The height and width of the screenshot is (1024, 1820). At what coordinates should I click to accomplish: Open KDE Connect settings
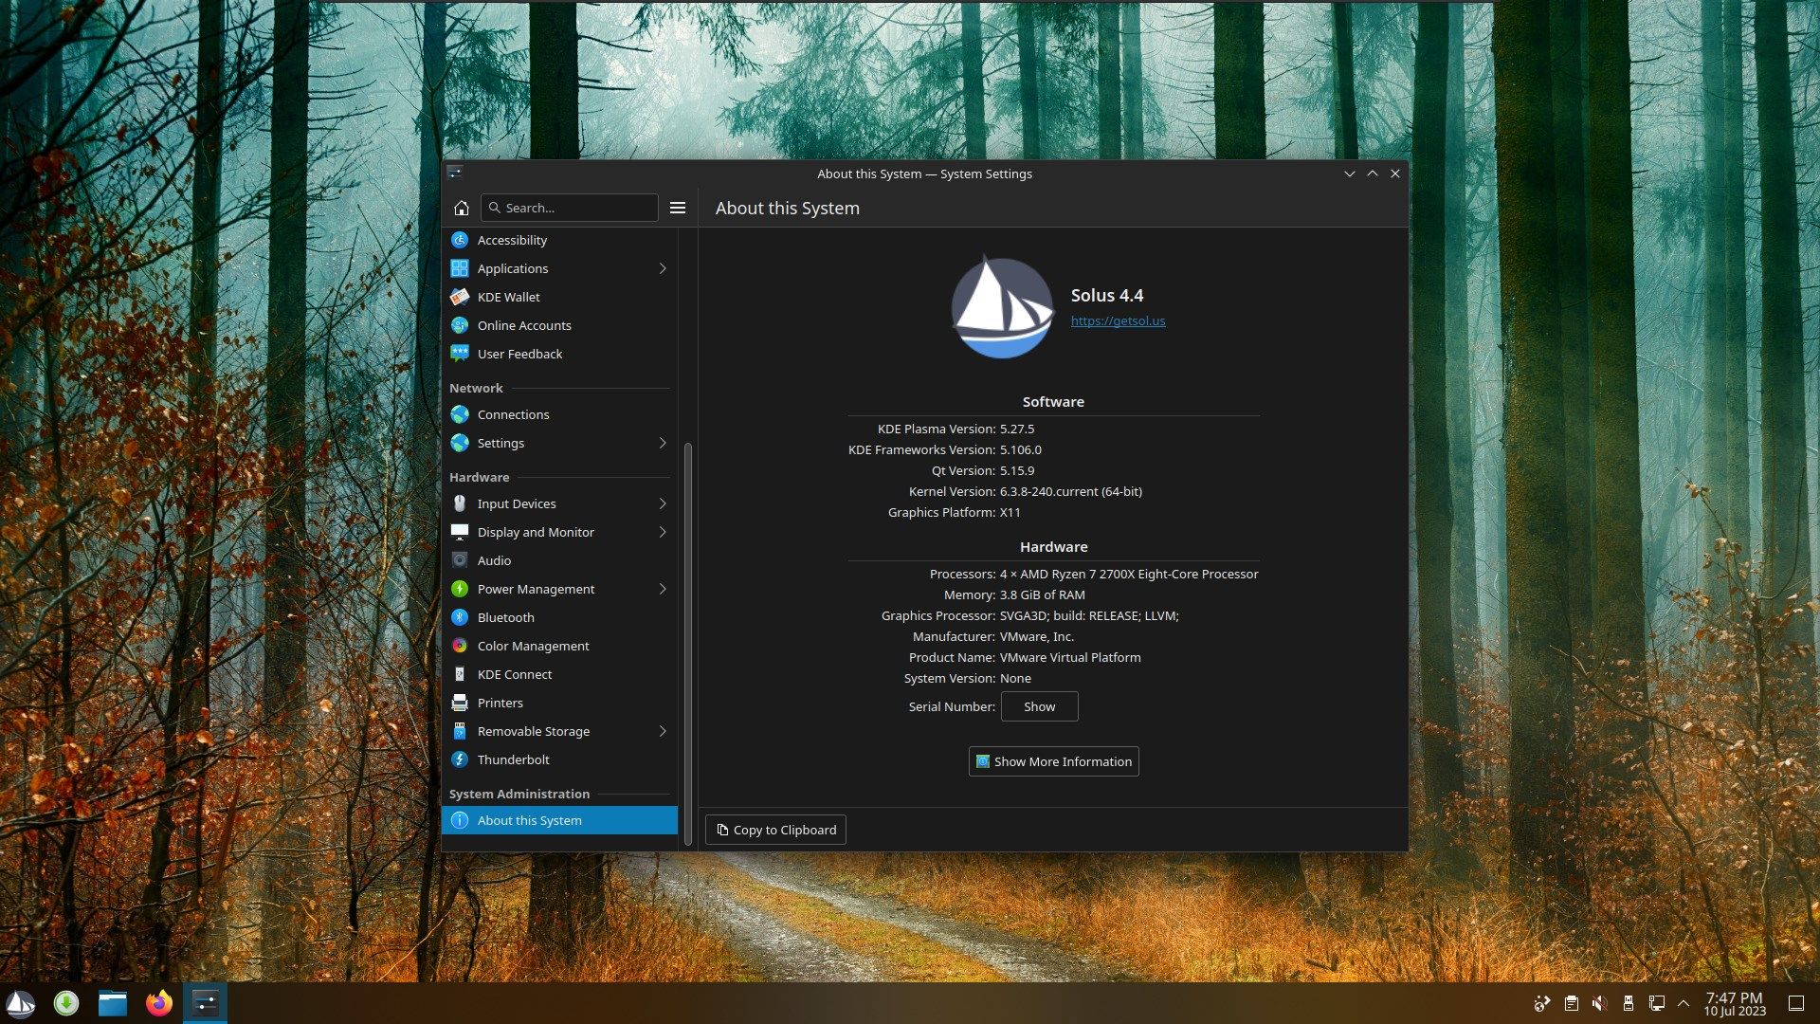[515, 674]
